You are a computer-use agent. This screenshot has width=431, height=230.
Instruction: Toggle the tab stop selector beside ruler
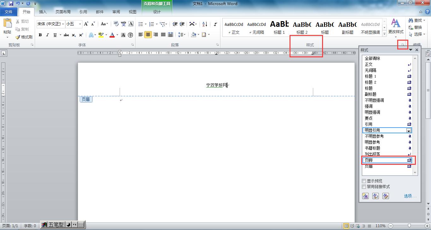3,53
